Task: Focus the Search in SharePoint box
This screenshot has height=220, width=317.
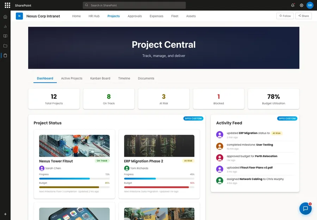Action: (x=134, y=5)
